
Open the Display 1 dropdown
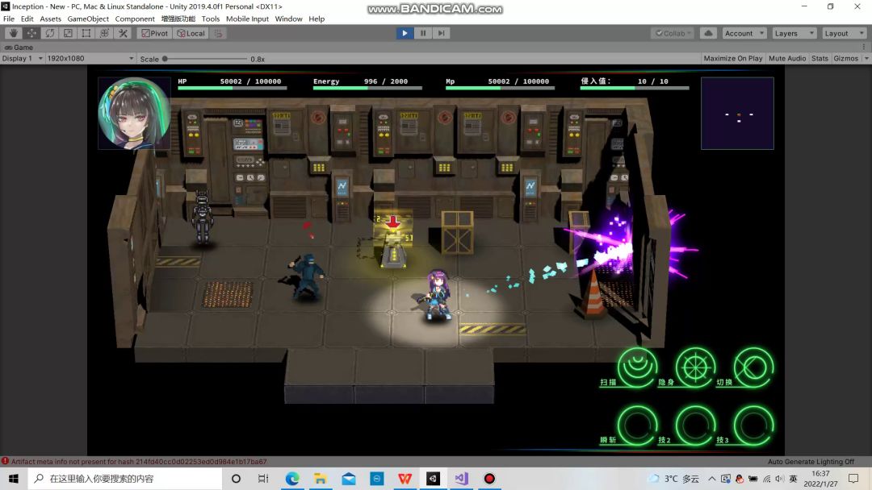22,59
